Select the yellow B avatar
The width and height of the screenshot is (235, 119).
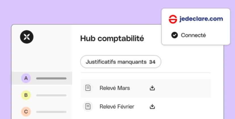pyautogui.click(x=26, y=95)
